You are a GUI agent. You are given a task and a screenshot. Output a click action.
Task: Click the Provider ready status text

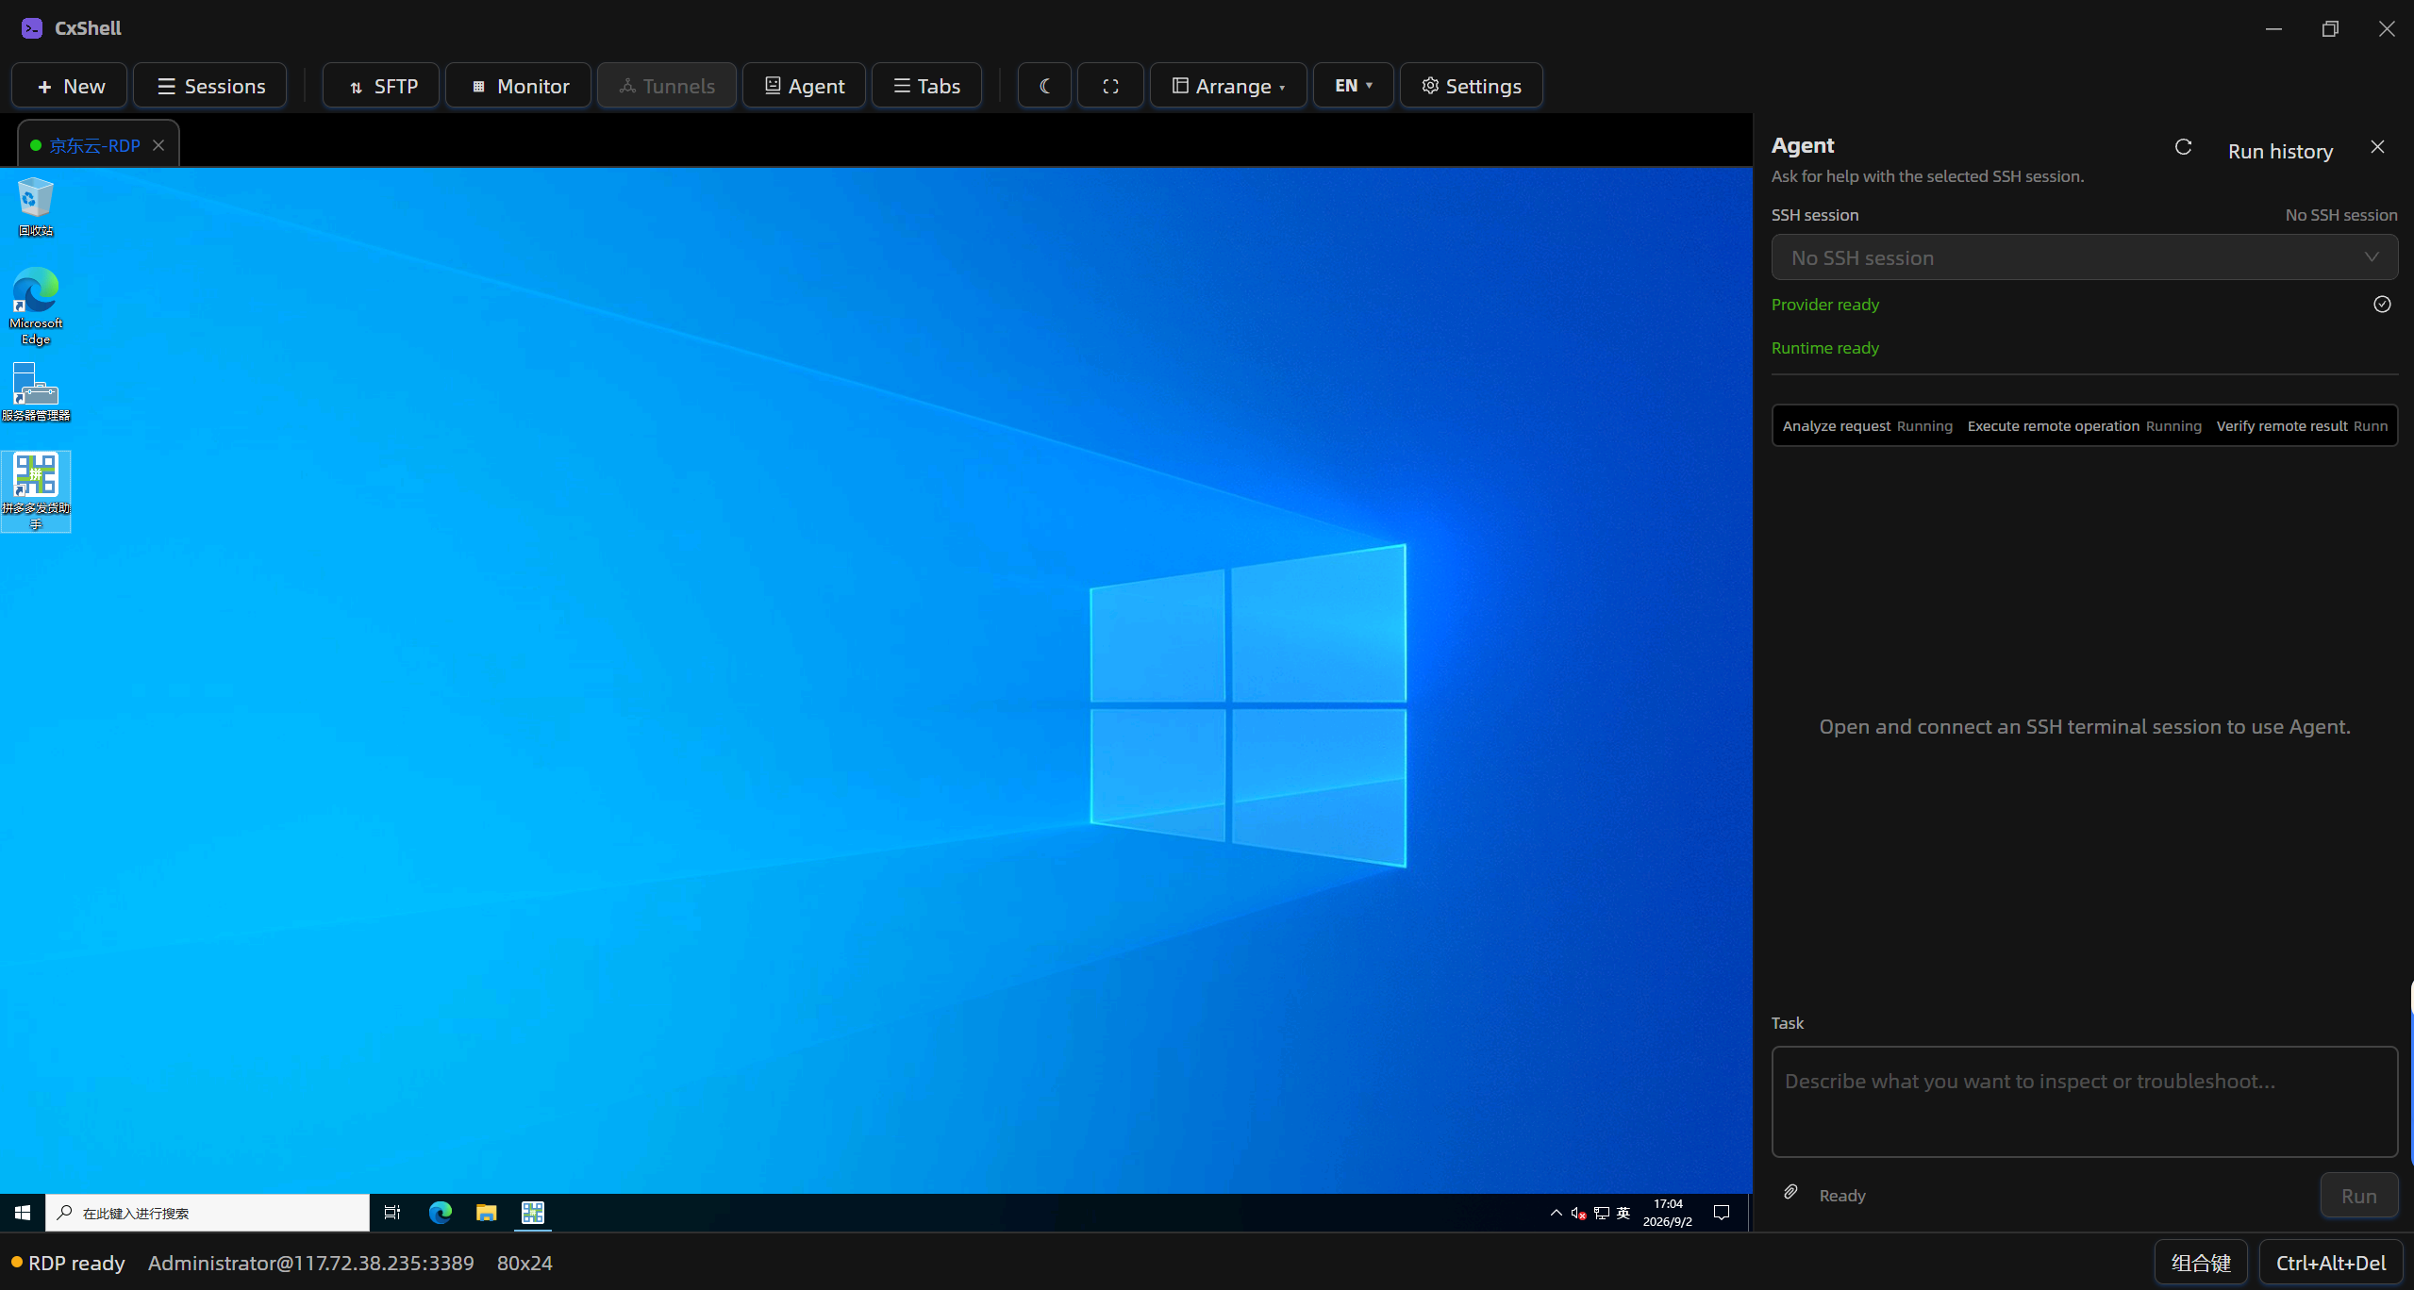pyautogui.click(x=1824, y=305)
